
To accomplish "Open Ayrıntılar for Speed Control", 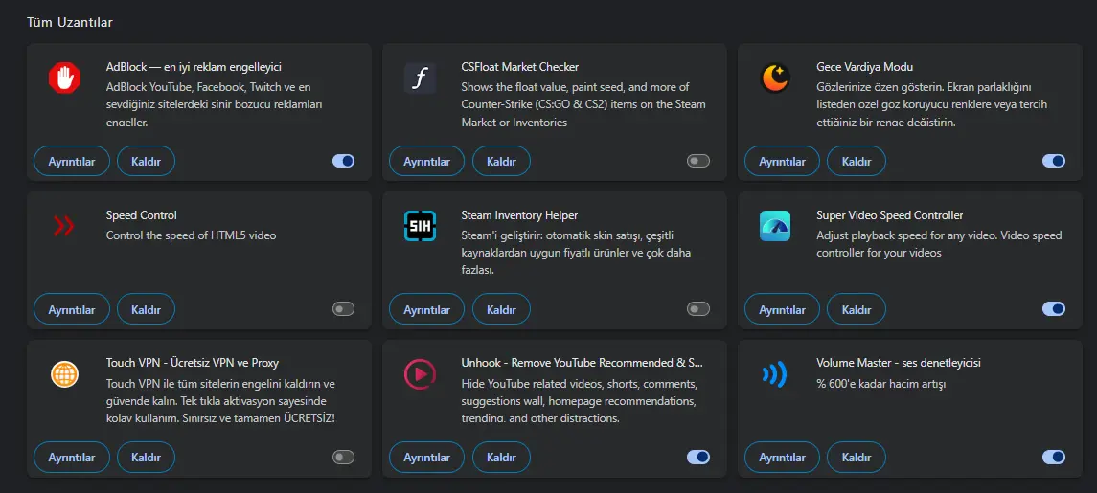I will (71, 309).
